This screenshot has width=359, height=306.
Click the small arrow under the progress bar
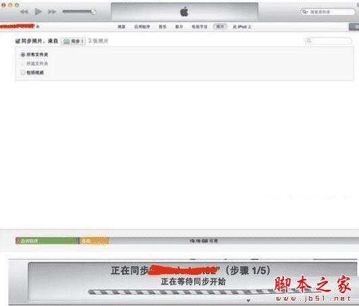point(248,300)
